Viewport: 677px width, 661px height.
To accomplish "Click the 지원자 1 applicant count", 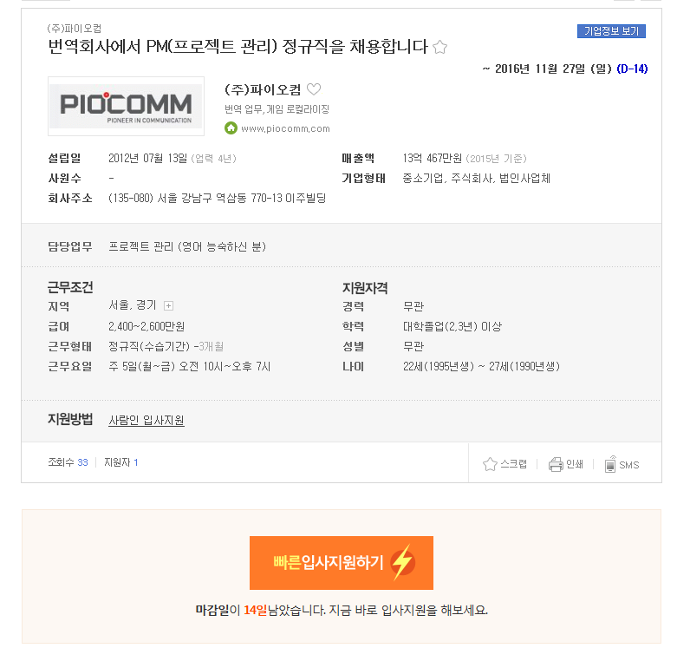I will 120,462.
